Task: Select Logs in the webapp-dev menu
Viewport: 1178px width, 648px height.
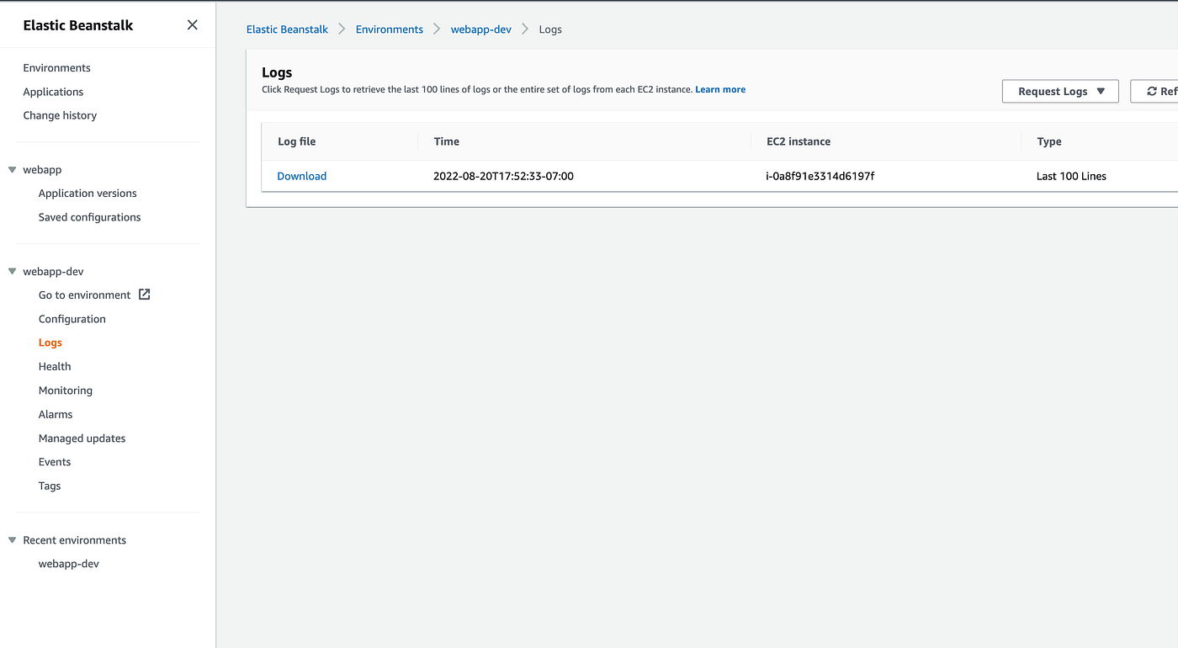Action: coord(50,342)
